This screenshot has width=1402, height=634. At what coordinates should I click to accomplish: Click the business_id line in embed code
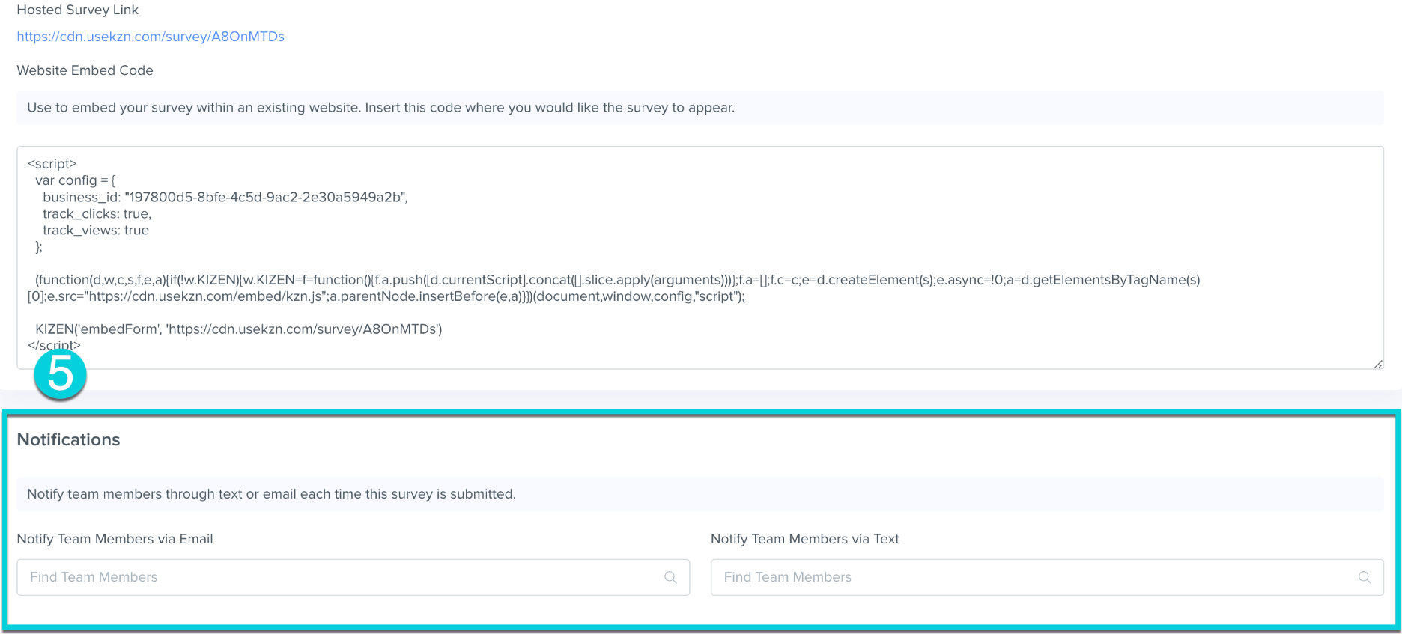coord(225,198)
